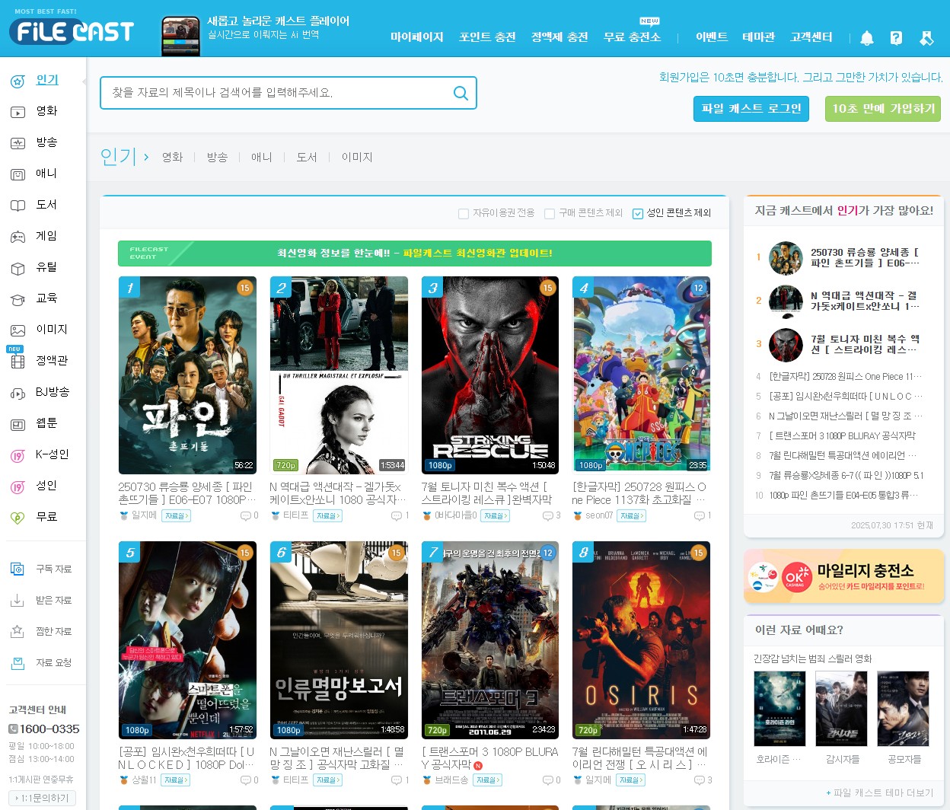950x810 pixels.
Task: Open the AI 번역 캐스트 플레이어 promo
Action: pos(255,35)
